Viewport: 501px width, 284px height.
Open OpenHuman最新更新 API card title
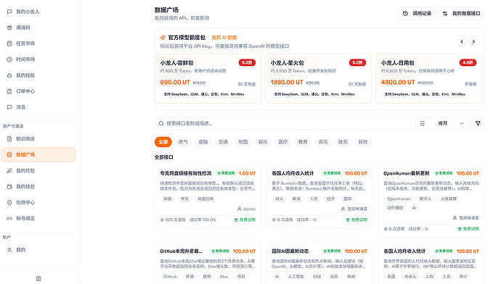click(407, 173)
